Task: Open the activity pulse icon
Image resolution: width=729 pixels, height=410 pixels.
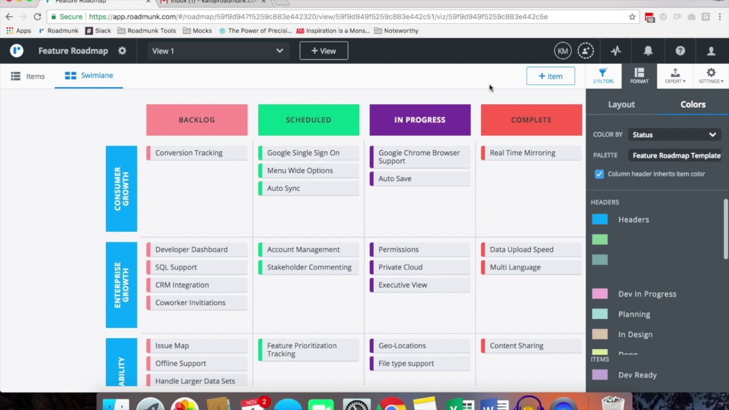Action: (x=616, y=51)
